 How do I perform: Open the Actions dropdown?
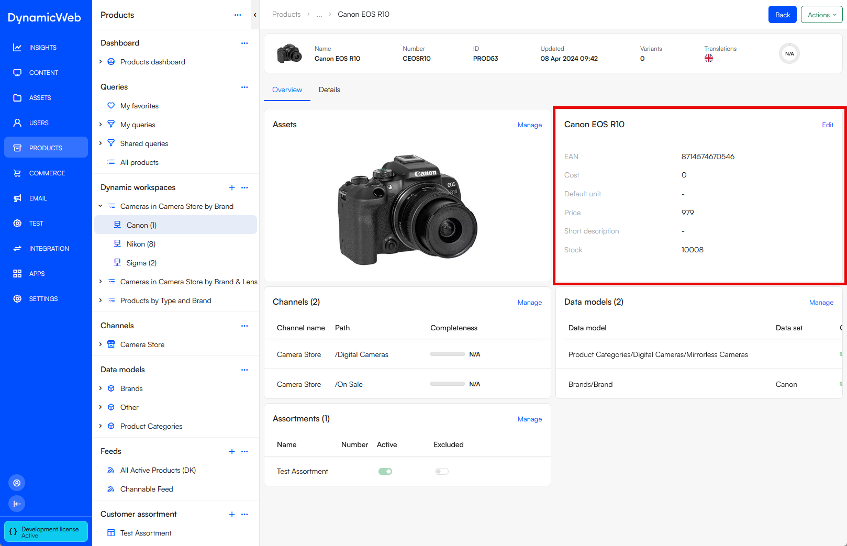click(x=821, y=14)
